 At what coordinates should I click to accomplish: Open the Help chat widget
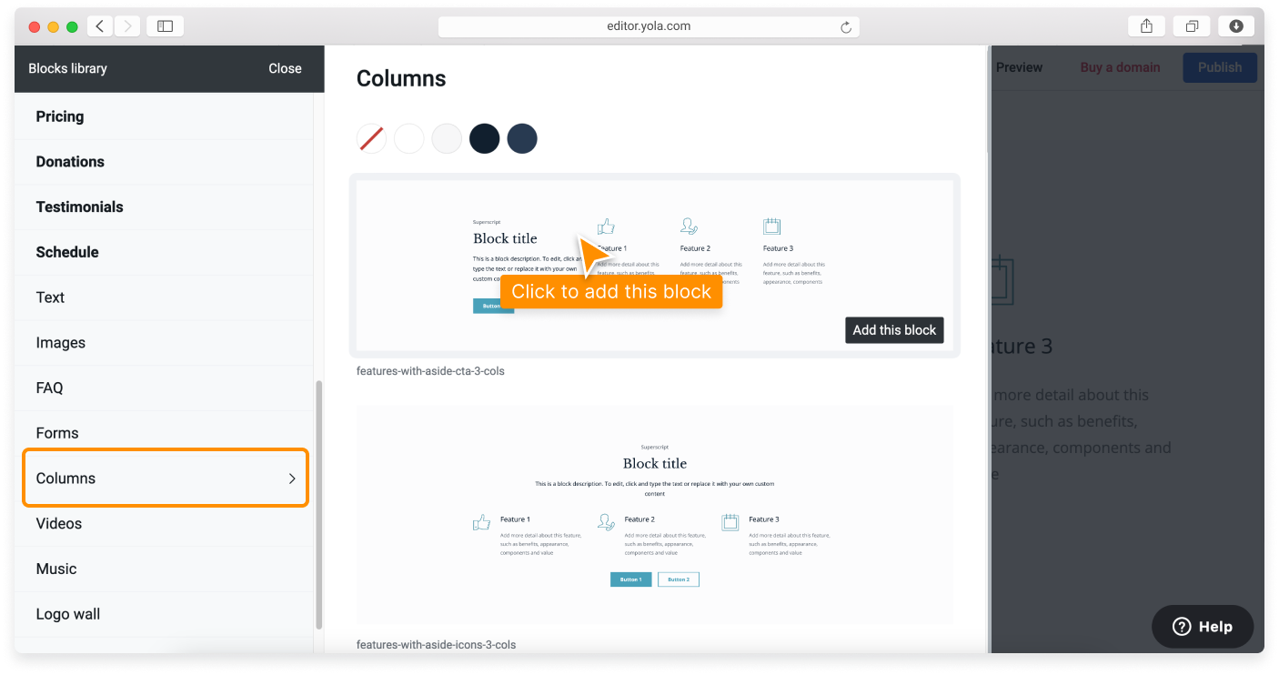click(1203, 626)
